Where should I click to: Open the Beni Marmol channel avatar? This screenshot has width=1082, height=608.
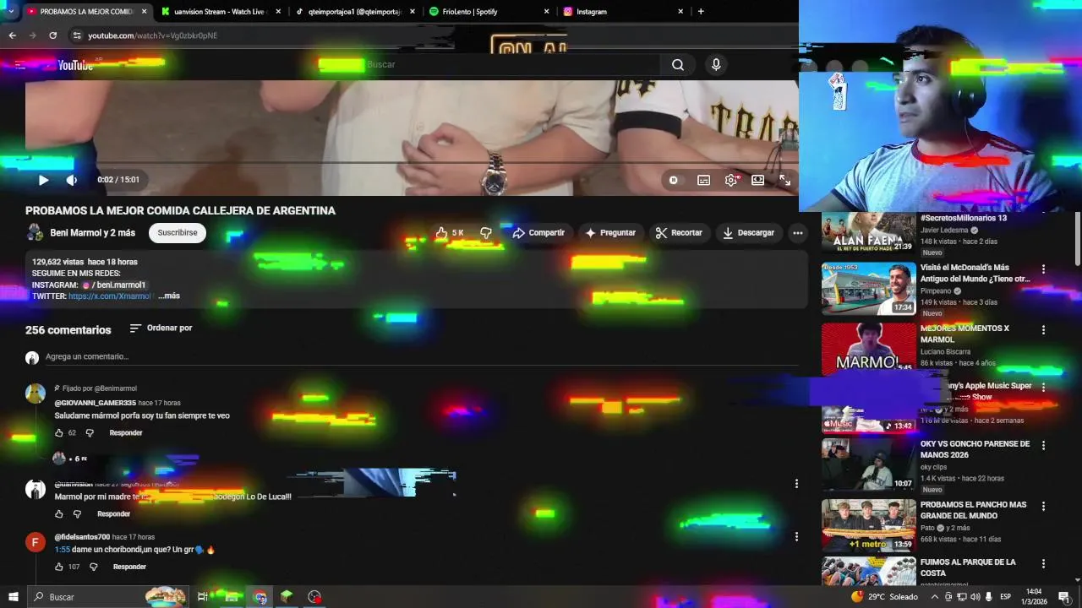tap(35, 233)
